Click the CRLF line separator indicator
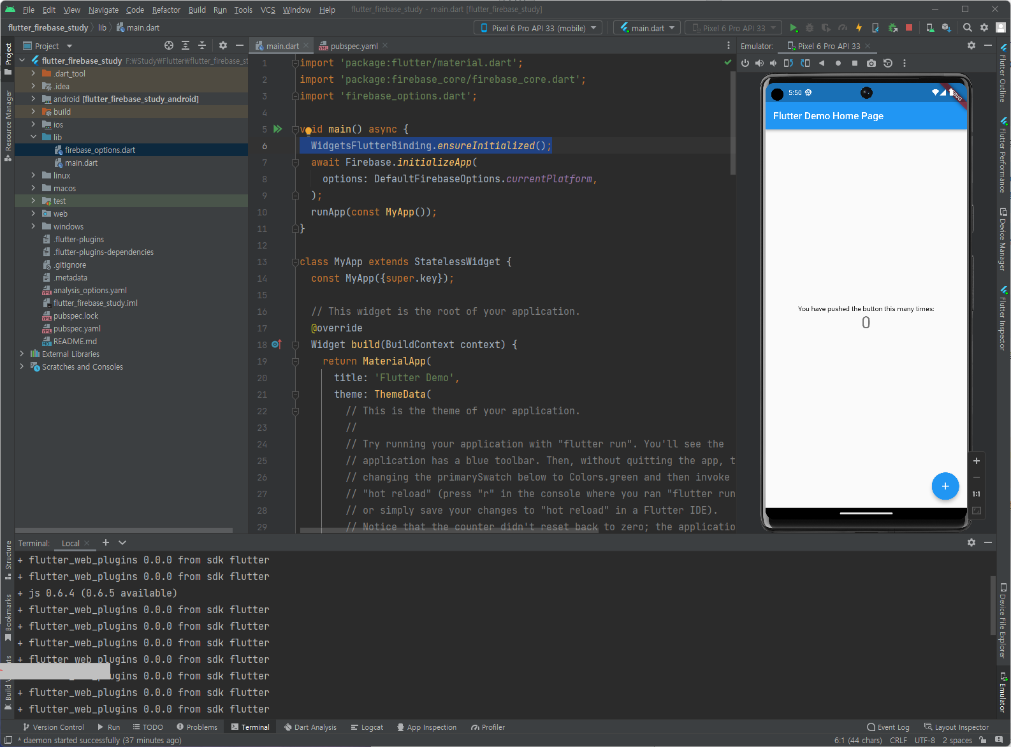The image size is (1011, 747). (x=898, y=740)
